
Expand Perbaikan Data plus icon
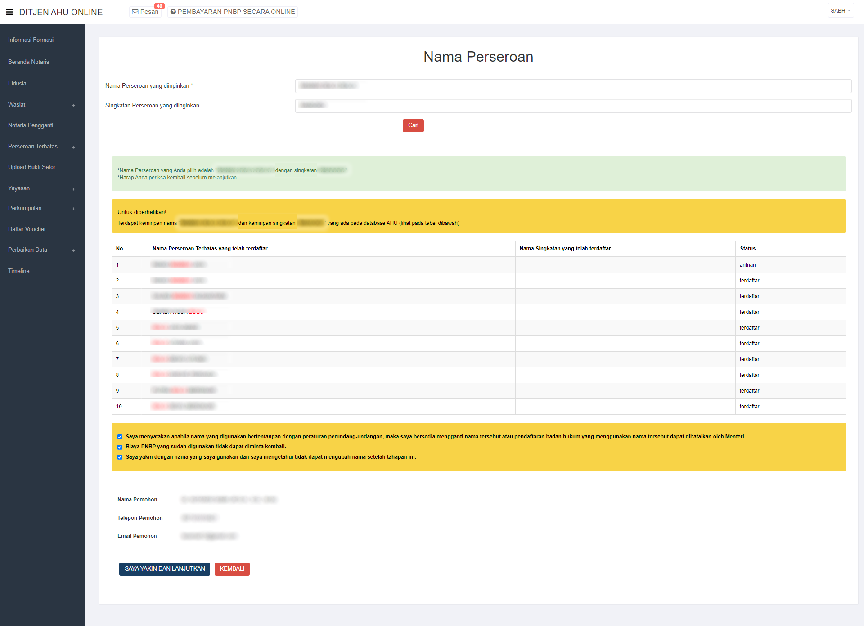(73, 250)
